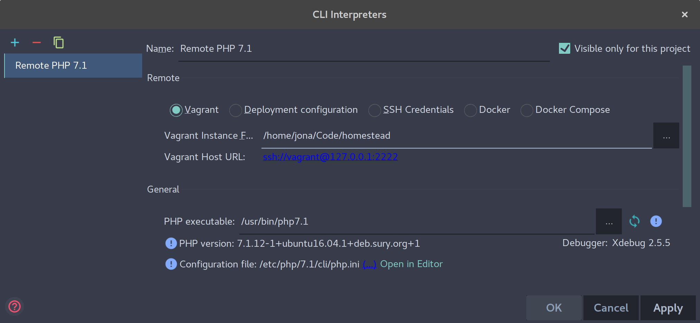Browse for the Vagrant instance folder

pos(666,135)
